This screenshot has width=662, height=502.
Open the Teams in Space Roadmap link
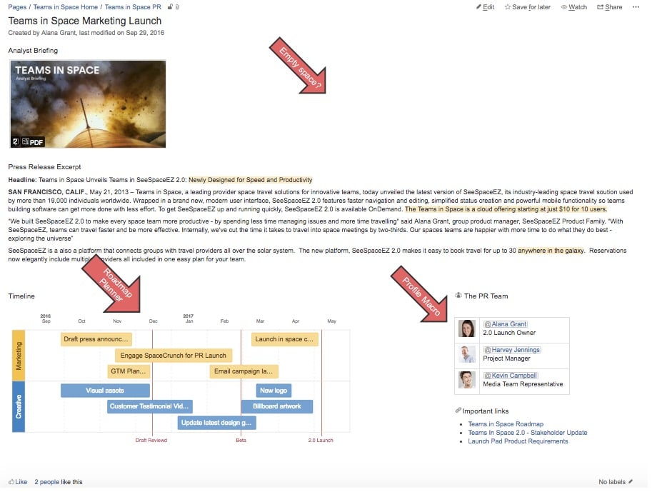506,424
